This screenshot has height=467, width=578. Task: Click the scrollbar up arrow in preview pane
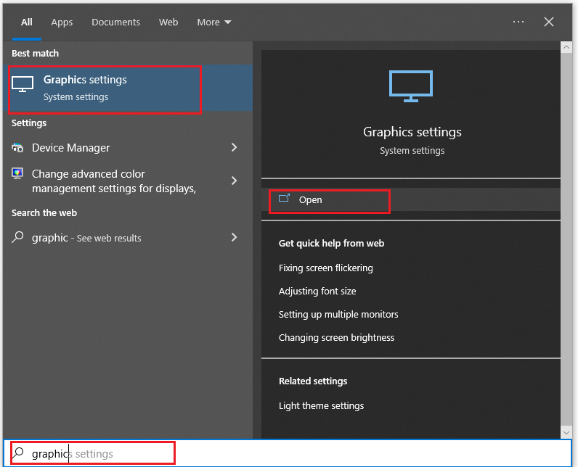click(x=566, y=47)
